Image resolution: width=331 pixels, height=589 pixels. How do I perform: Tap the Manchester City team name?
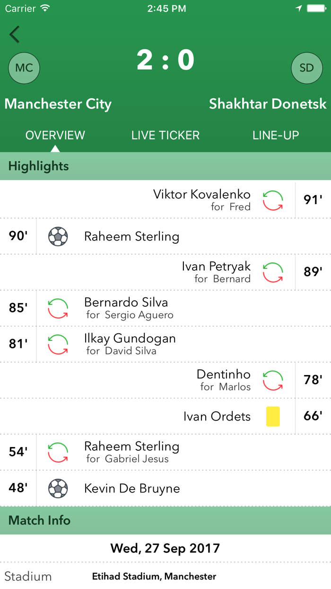(58, 104)
